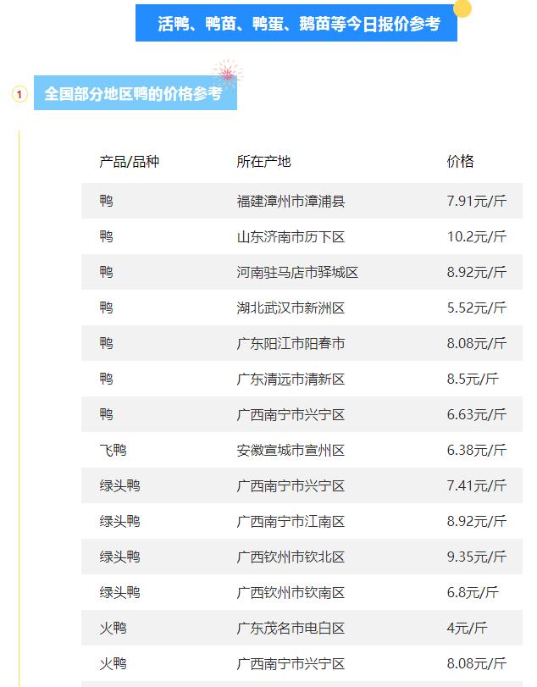The width and height of the screenshot is (537, 687).
Task: Select the 广西钦州市钦南区 origin cell
Action: point(291,593)
